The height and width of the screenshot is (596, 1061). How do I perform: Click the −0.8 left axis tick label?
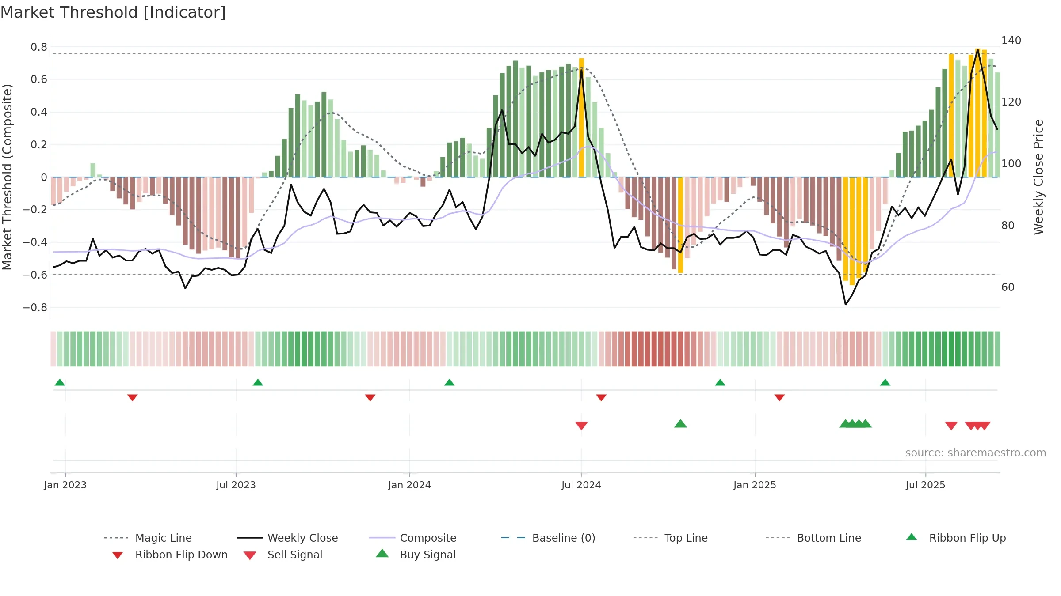35,307
